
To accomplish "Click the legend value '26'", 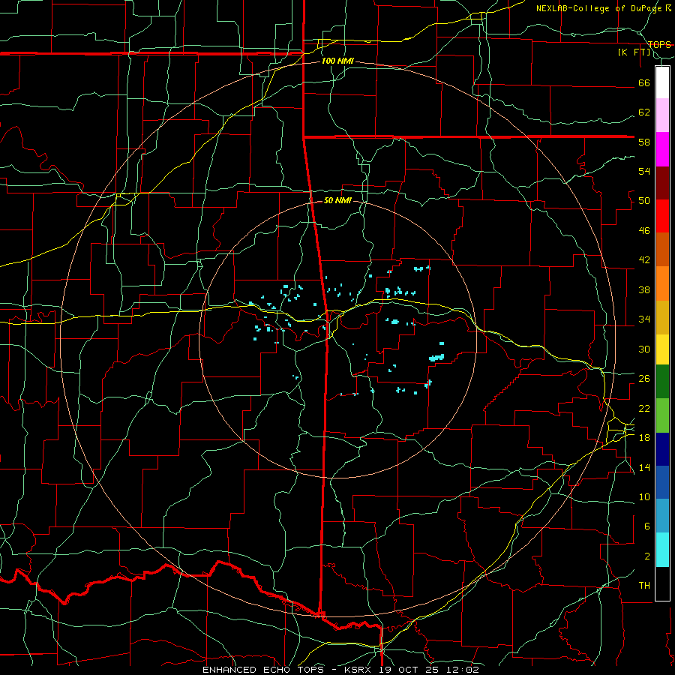I will click(644, 379).
